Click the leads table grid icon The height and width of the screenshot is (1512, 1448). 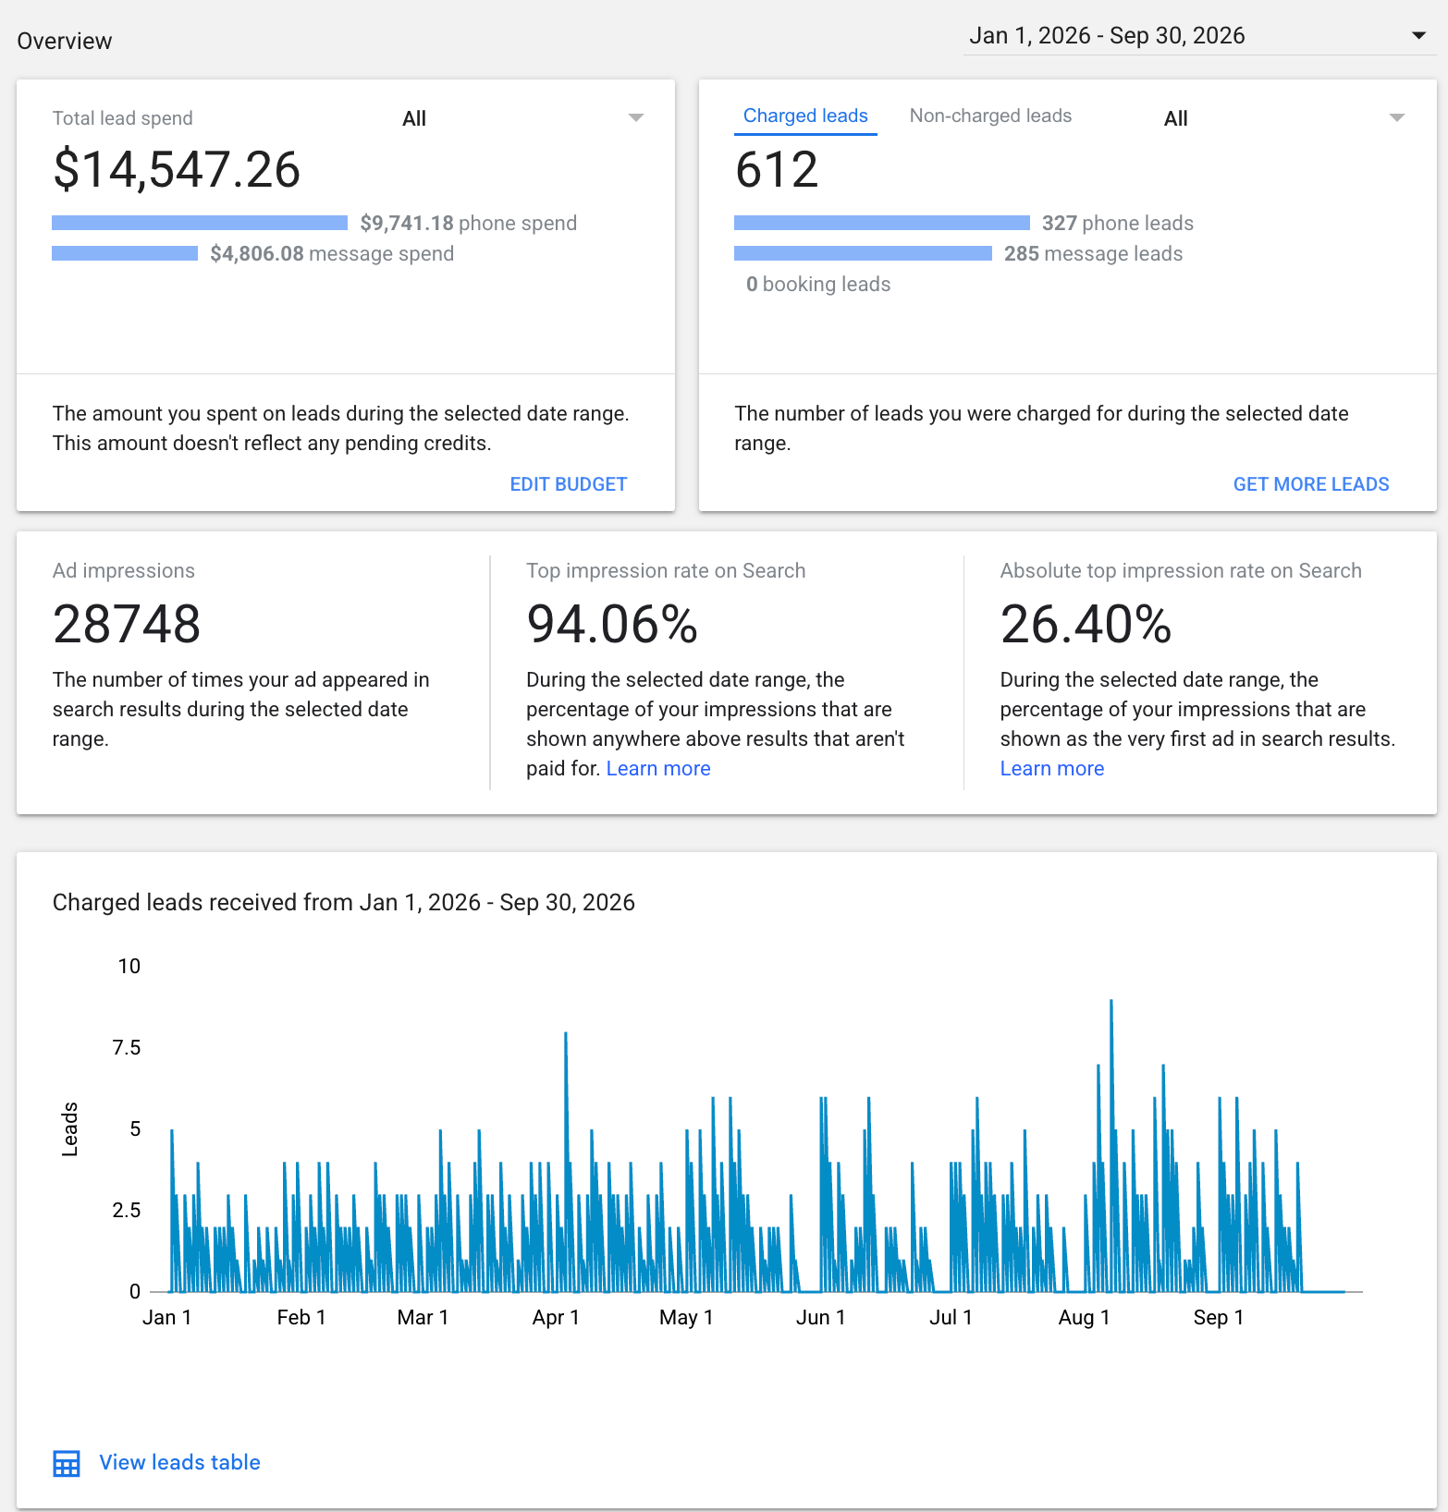pyautogui.click(x=67, y=1464)
